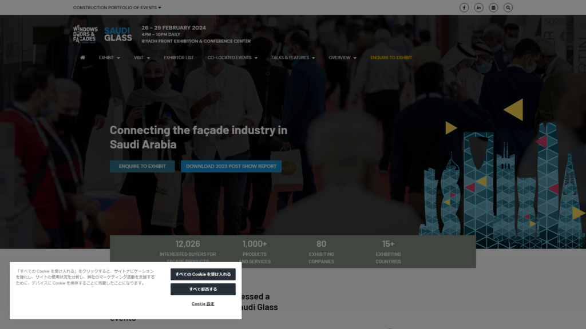Open site search with the magnifier icon
586x329 pixels.
click(x=508, y=7)
